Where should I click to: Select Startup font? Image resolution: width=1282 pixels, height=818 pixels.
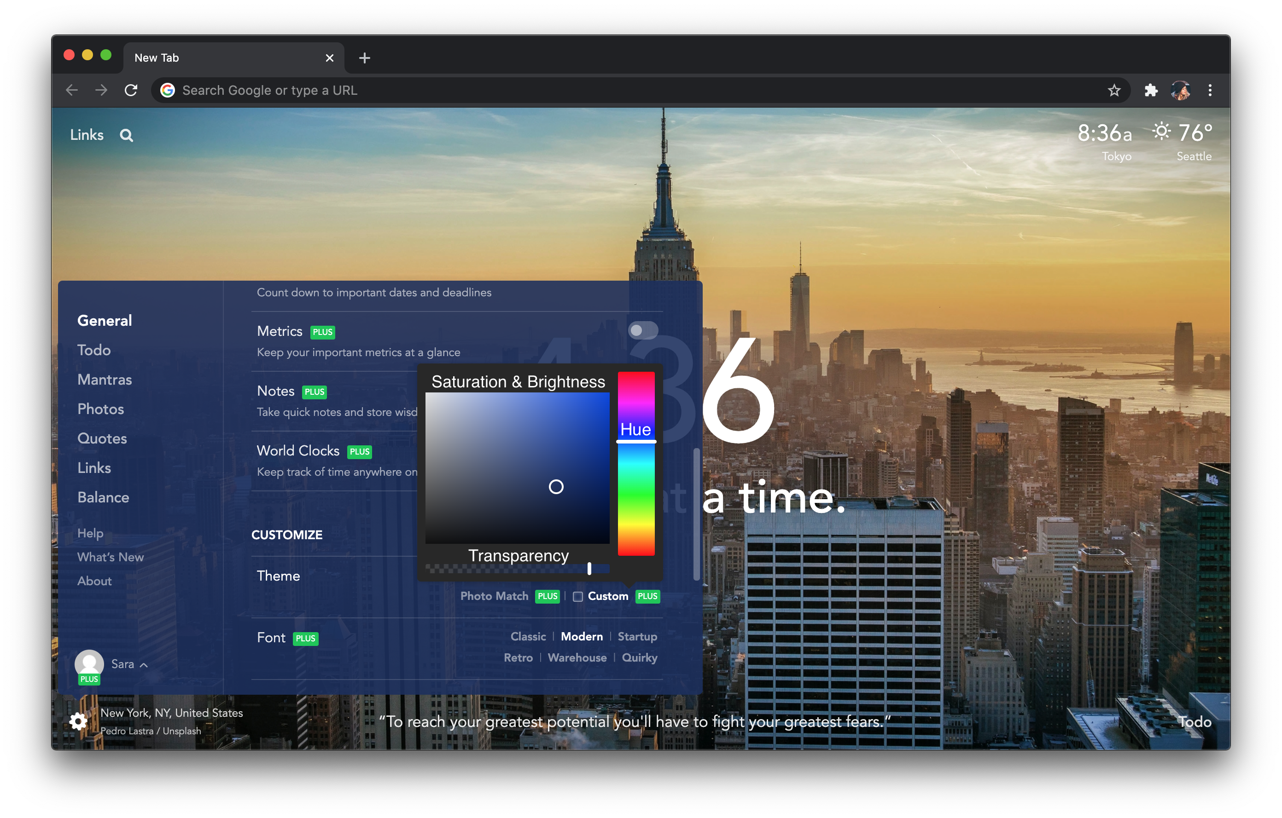tap(637, 637)
